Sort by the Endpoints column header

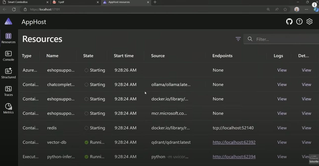(222, 56)
